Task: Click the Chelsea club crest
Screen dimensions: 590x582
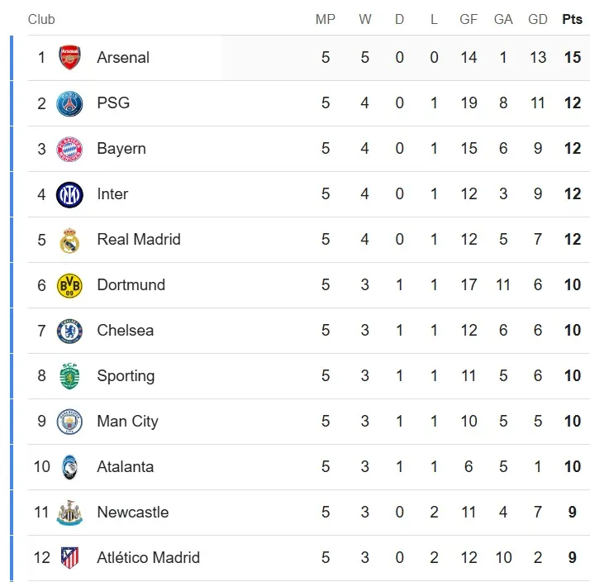Action: coord(69,331)
